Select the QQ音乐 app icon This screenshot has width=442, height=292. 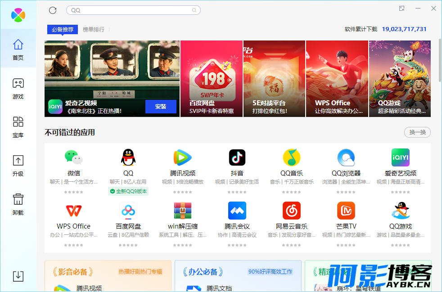tap(292, 157)
